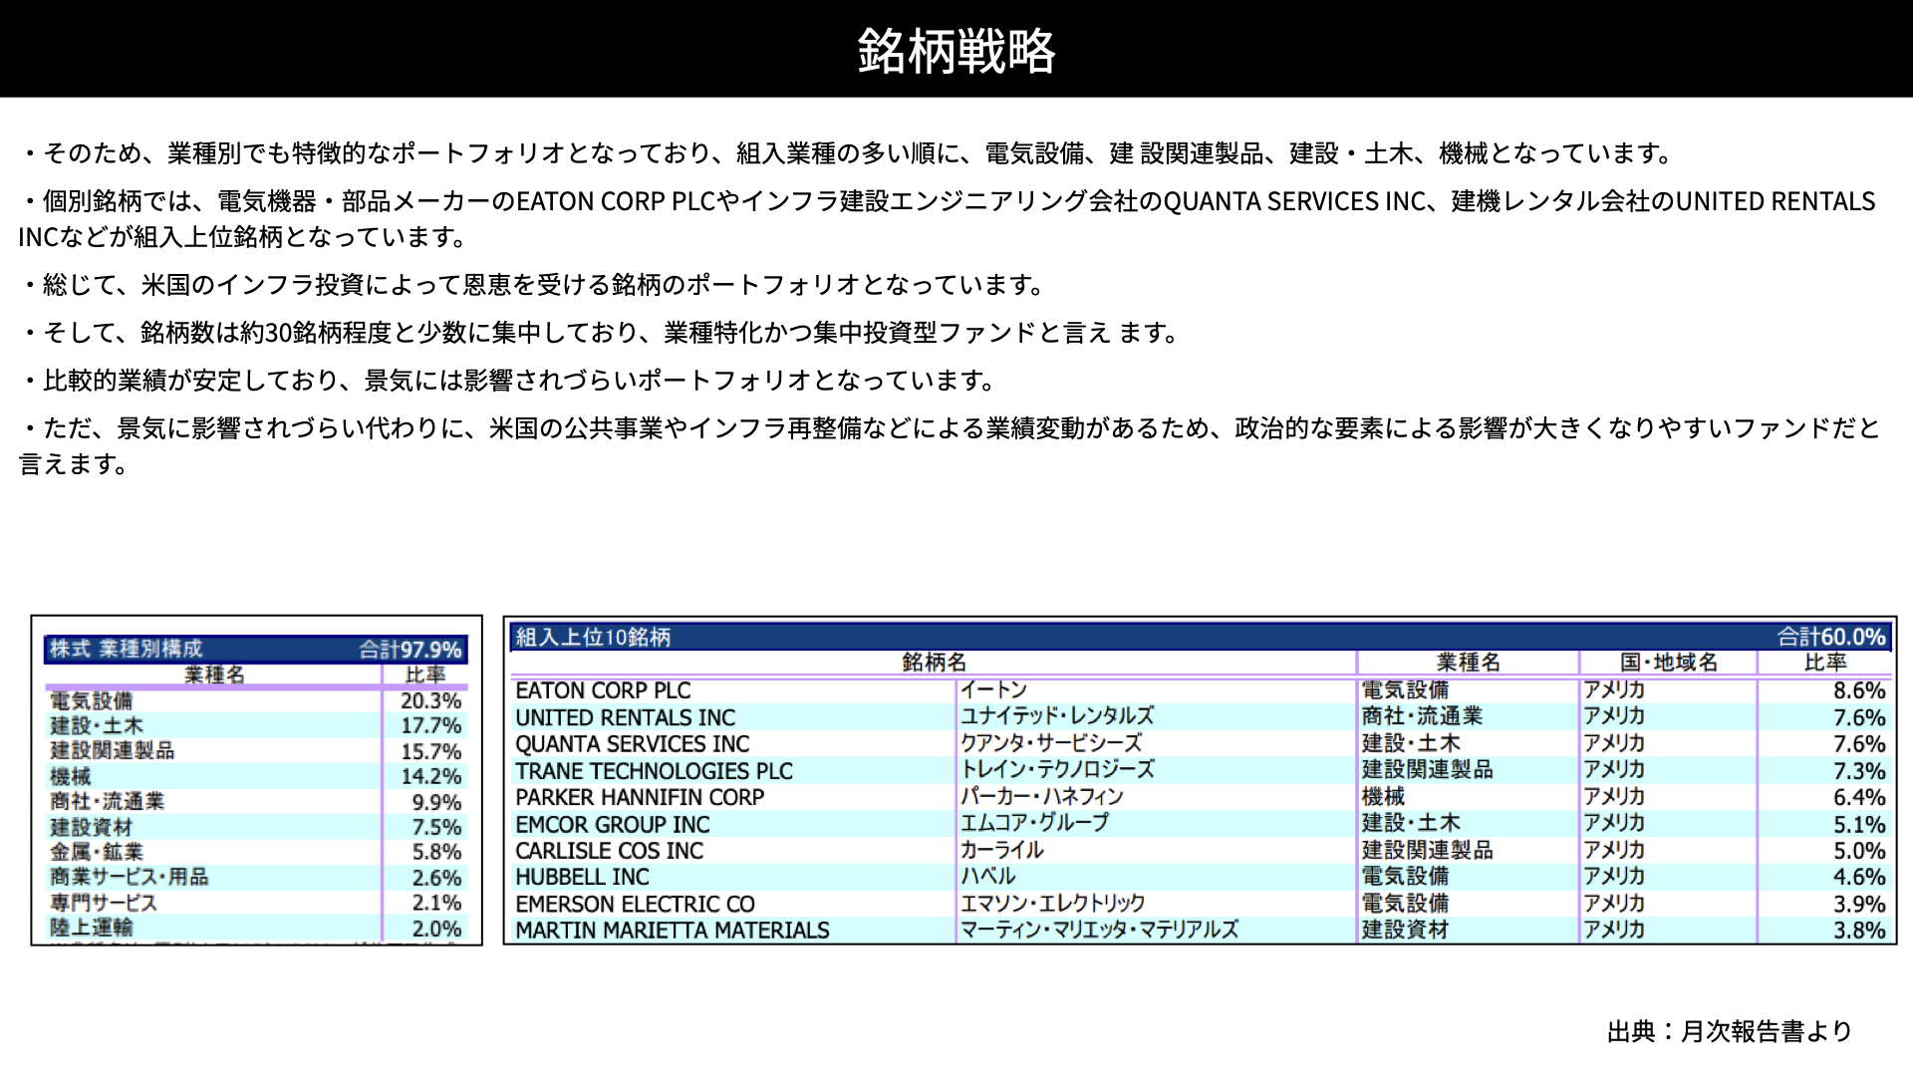1913x1076 pixels.
Task: Click the 7.3% holding ratio
Action: tap(1859, 771)
